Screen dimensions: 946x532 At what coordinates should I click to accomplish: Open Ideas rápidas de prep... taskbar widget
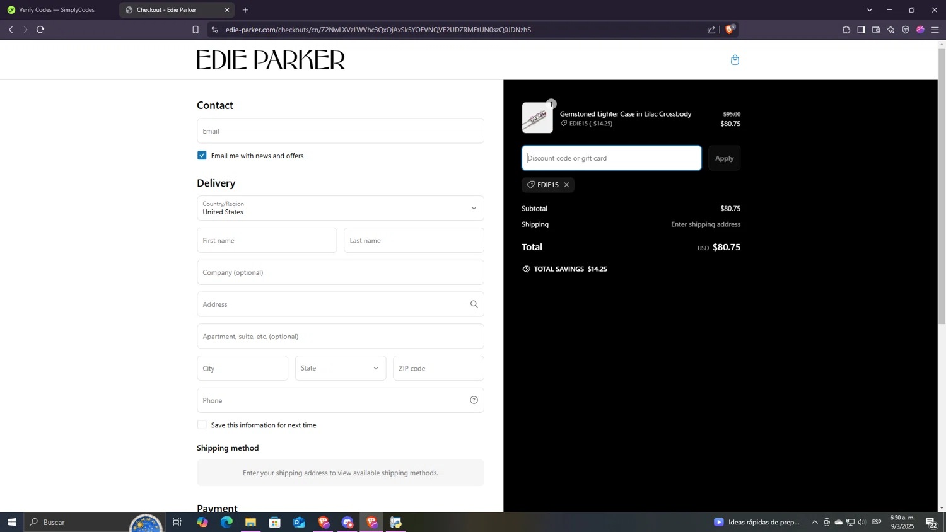(757, 522)
